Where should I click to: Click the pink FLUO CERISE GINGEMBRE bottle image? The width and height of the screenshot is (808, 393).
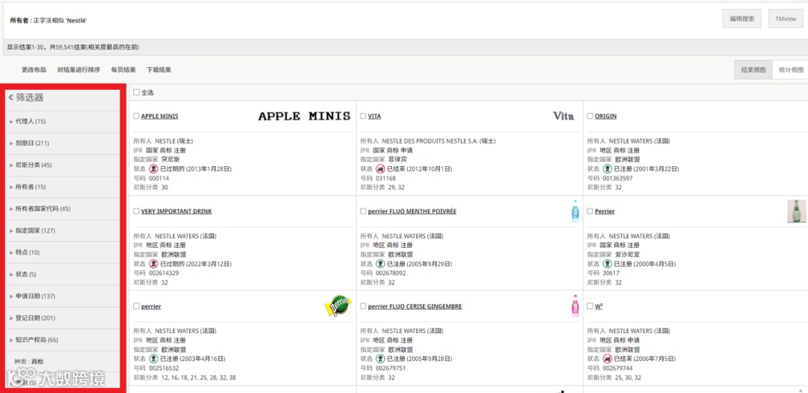[575, 305]
